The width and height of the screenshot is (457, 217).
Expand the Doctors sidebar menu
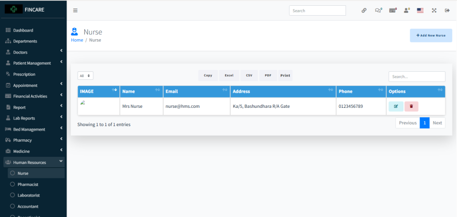click(x=33, y=52)
